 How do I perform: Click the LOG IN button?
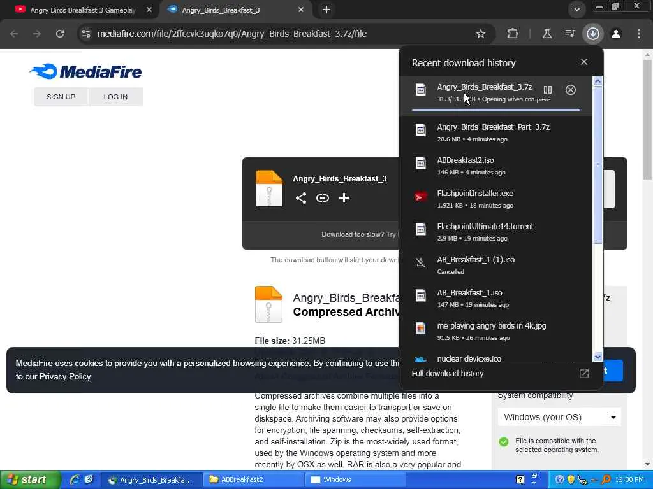116,97
